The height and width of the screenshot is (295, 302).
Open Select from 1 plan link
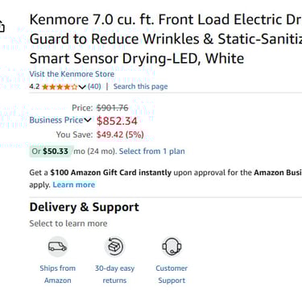pyautogui.click(x=152, y=152)
